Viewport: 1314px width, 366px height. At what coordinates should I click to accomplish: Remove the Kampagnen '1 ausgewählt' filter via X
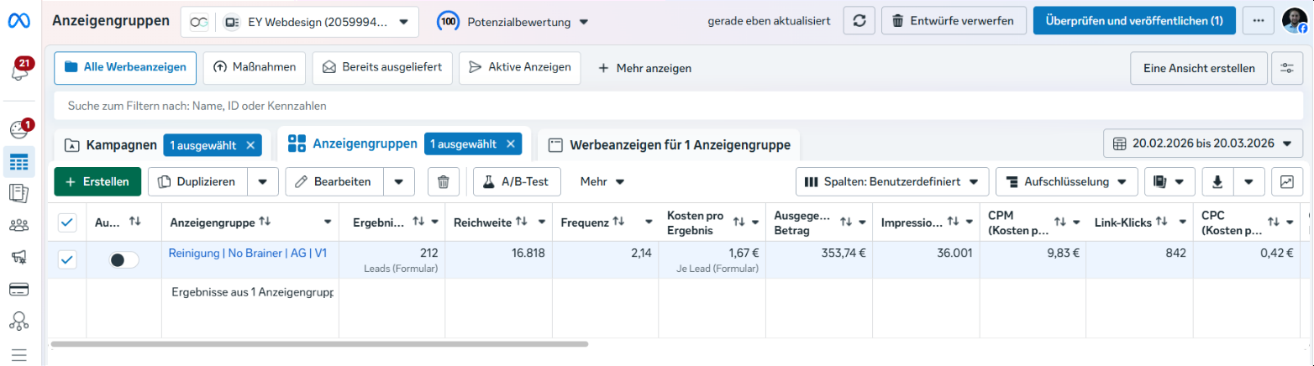click(250, 145)
